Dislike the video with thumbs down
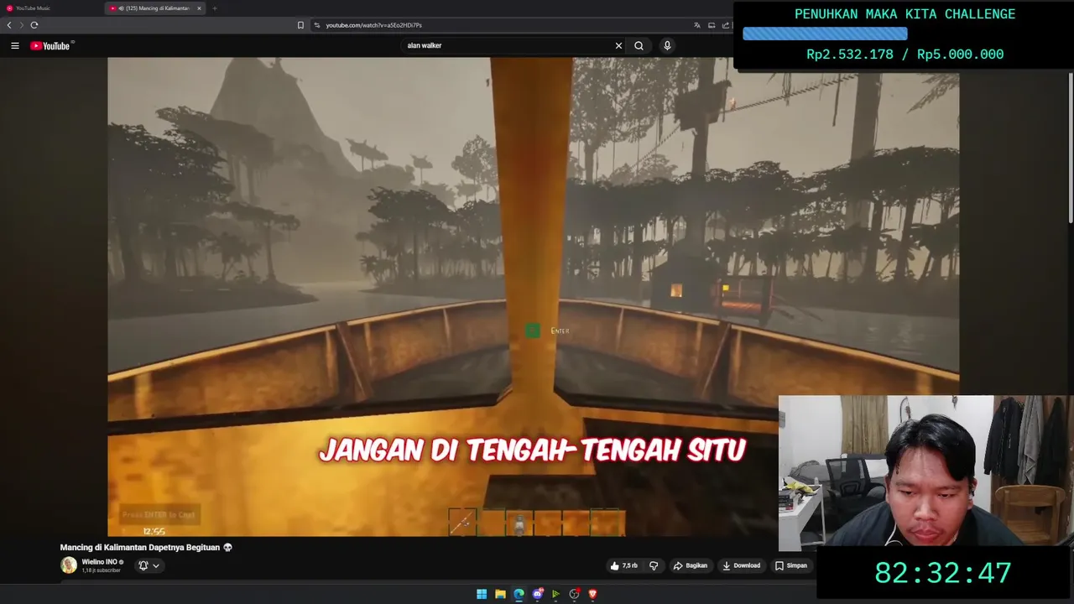The height and width of the screenshot is (604, 1074). point(654,565)
